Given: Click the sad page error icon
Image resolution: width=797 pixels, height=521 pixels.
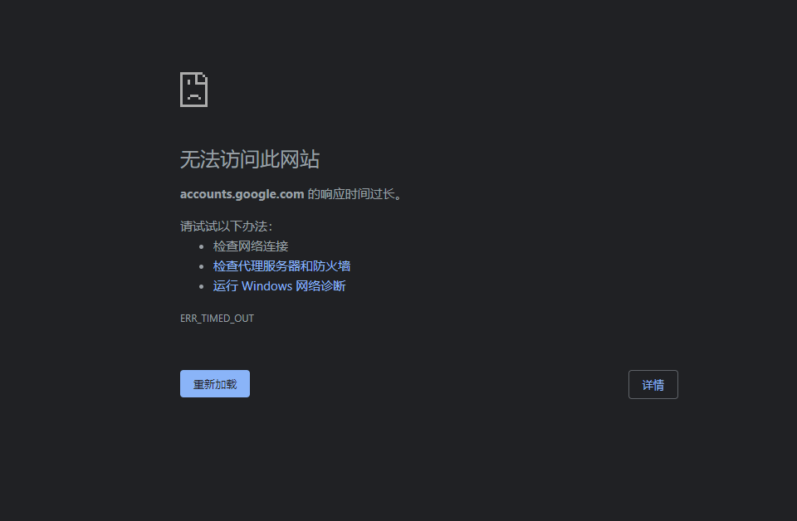Looking at the screenshot, I should tap(193, 90).
